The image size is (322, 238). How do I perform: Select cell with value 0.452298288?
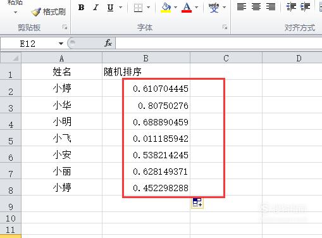[x=146, y=187]
